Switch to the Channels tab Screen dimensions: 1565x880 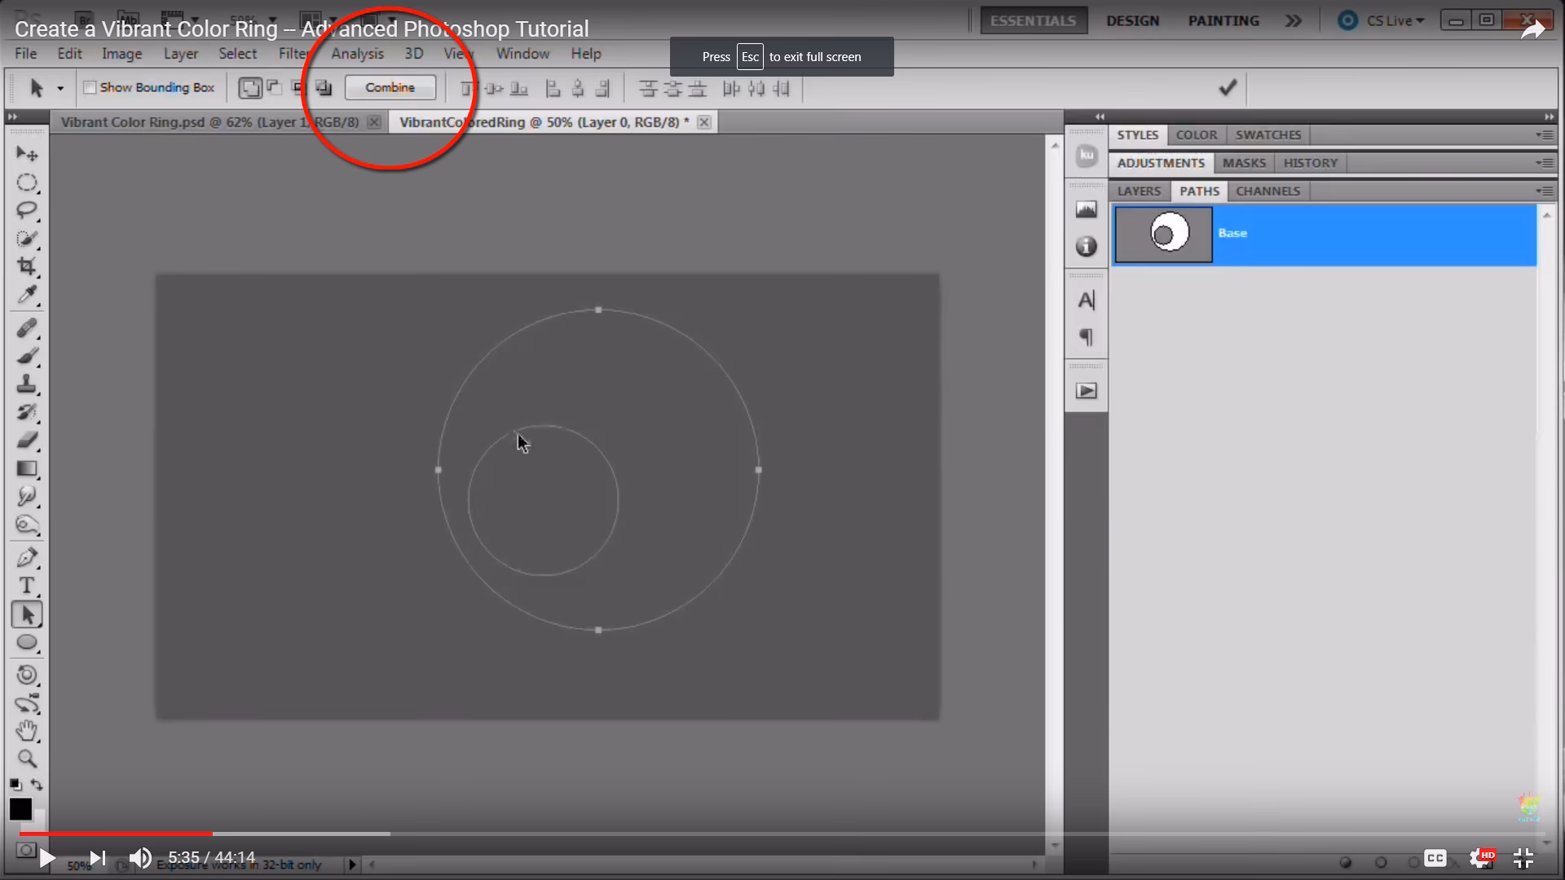click(x=1267, y=191)
